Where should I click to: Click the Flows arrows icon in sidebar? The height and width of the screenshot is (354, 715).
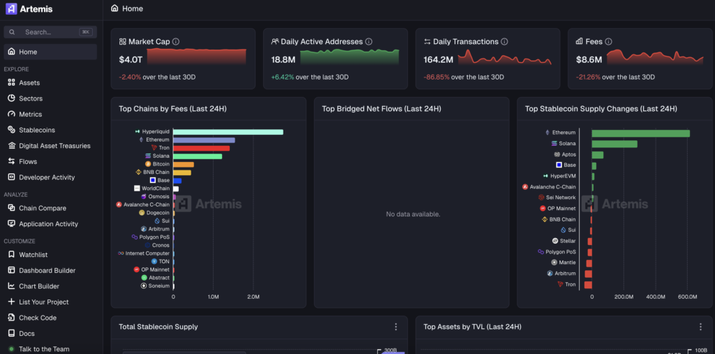(x=11, y=161)
